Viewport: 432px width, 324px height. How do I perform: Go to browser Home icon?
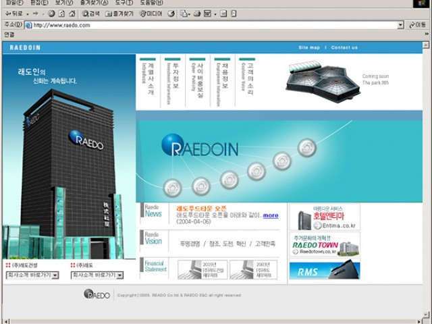(x=72, y=13)
